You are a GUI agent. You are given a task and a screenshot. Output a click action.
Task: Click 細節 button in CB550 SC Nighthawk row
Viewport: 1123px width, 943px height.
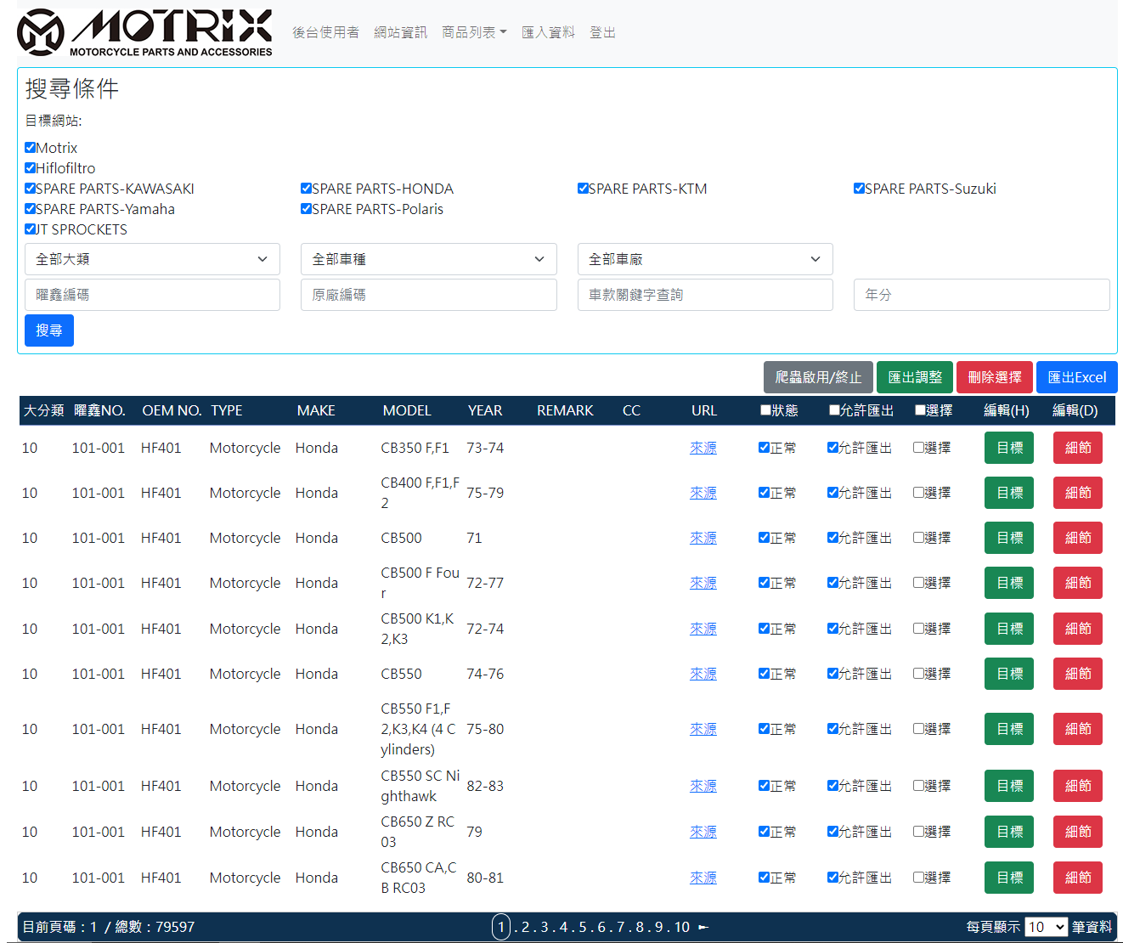[x=1078, y=786]
